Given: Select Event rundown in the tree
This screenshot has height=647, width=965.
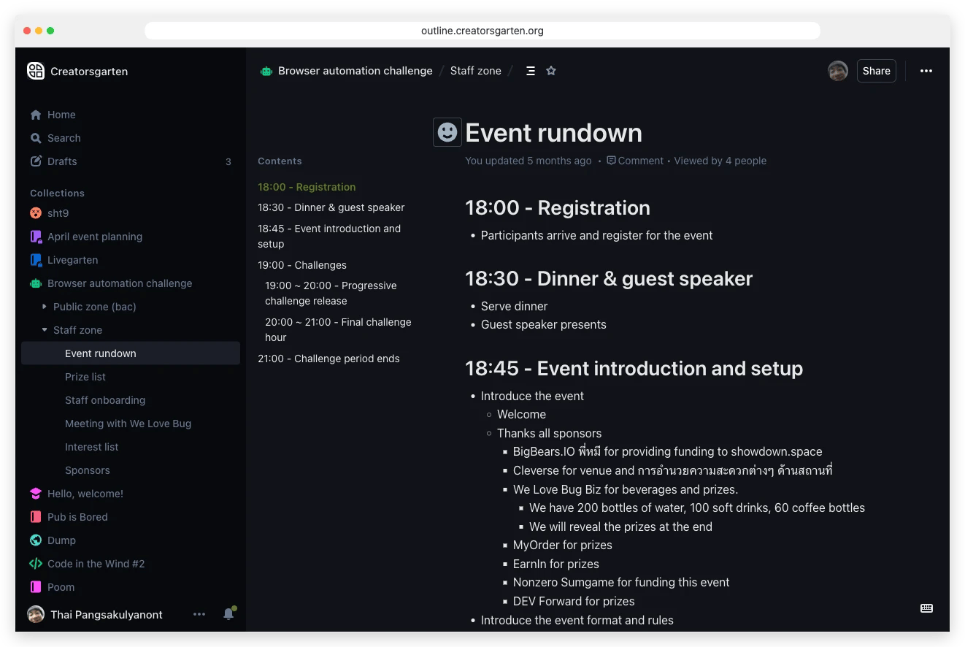Looking at the screenshot, I should coord(131,353).
